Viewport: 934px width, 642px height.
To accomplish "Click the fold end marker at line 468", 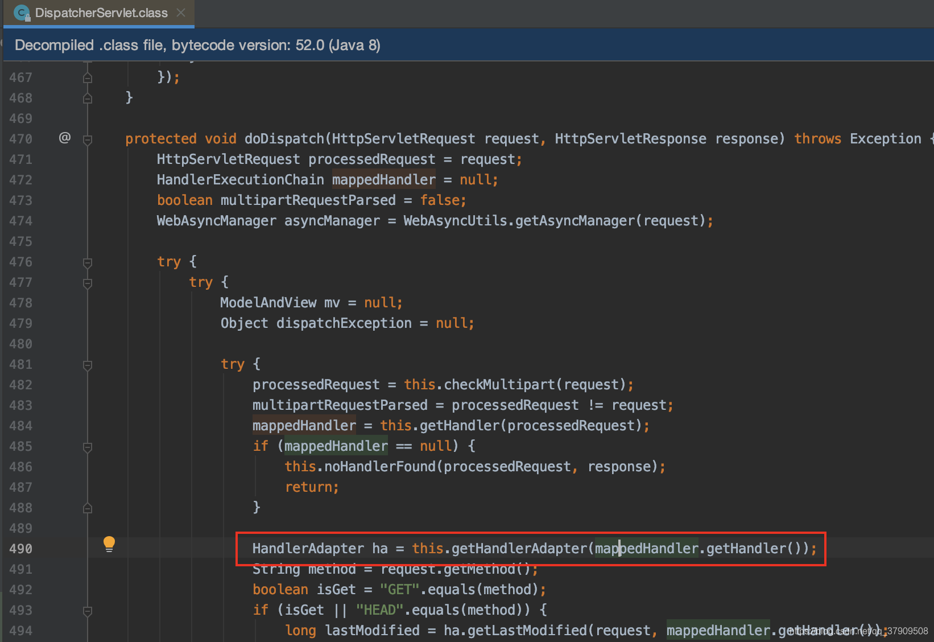I will (x=88, y=98).
